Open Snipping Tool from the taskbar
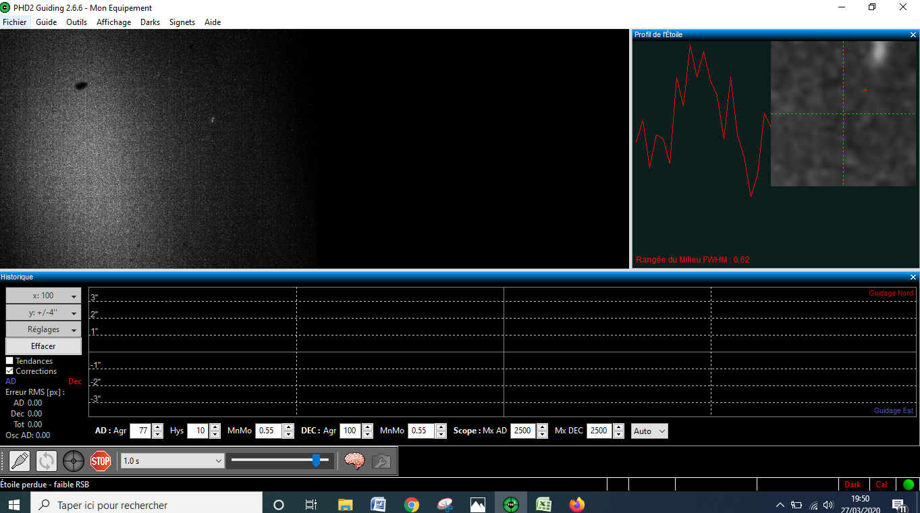 (445, 504)
